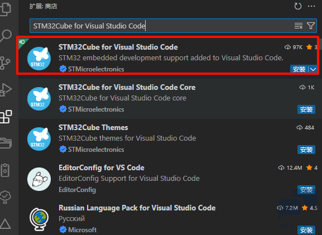
Task: Open the extensions view more actions menu
Action: [x=311, y=6]
